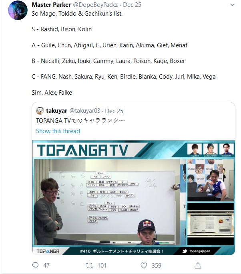The image size is (241, 274).
Task: Open the TOPANGA TV stream image
Action: tap(133, 198)
